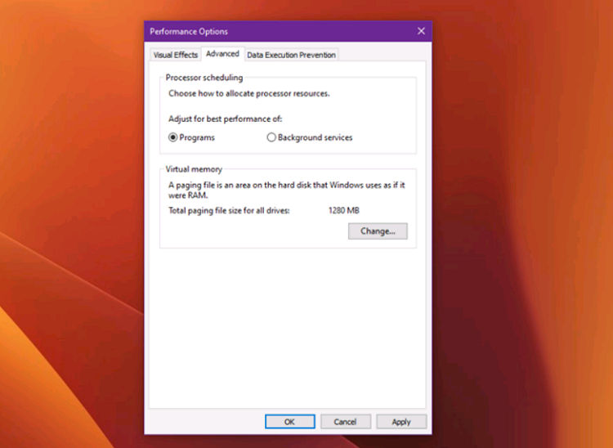Viewport: 613px width, 448px height.
Task: Open the Data Execution Prevention tab
Action: coord(291,55)
